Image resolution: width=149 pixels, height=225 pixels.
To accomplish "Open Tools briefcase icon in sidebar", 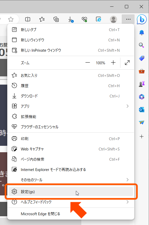I will (142, 71).
